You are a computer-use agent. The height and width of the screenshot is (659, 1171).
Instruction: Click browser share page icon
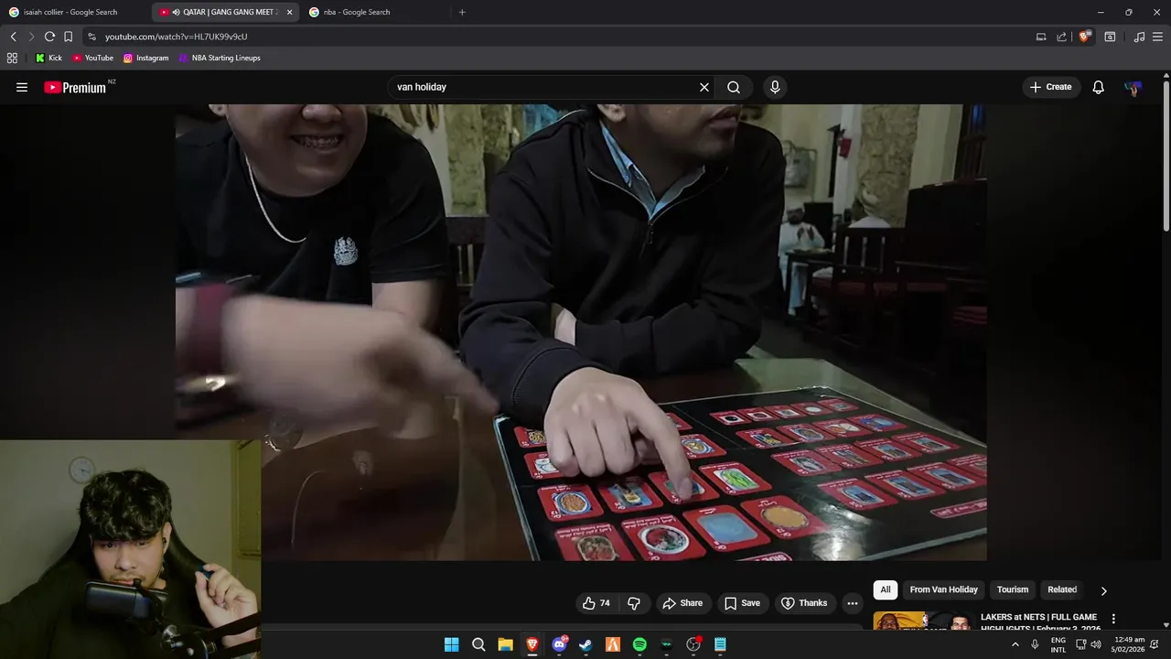coord(1062,37)
